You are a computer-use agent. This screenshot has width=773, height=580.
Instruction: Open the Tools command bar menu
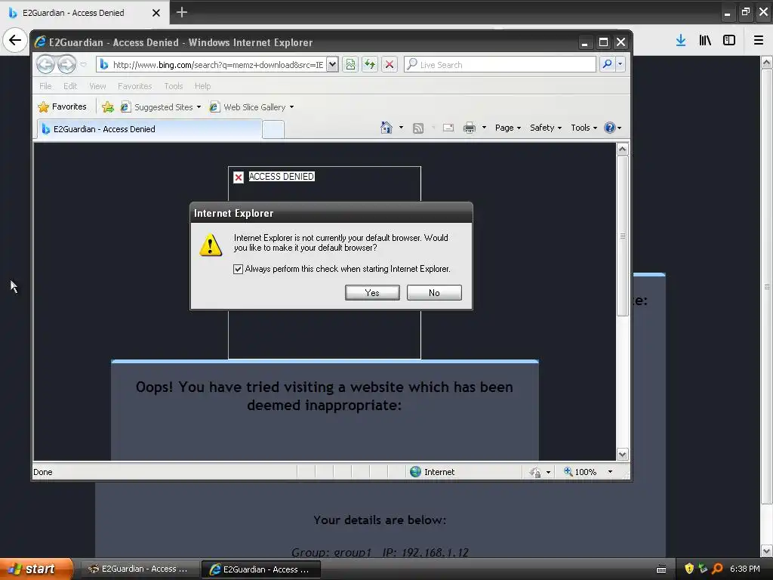(x=584, y=128)
